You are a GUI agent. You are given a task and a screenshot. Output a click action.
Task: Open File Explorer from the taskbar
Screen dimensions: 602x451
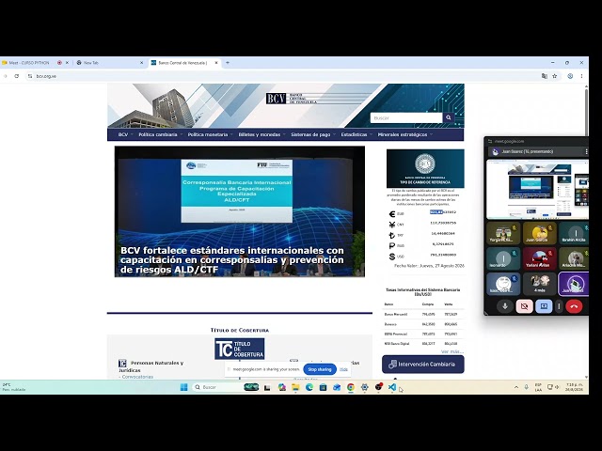[x=295, y=387]
